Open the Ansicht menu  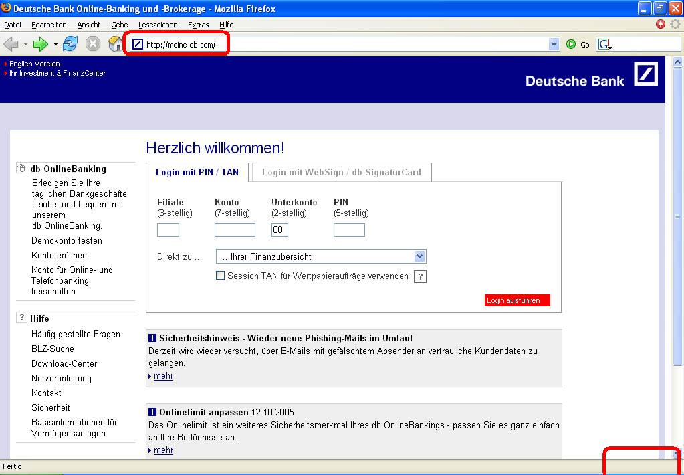pyautogui.click(x=88, y=25)
